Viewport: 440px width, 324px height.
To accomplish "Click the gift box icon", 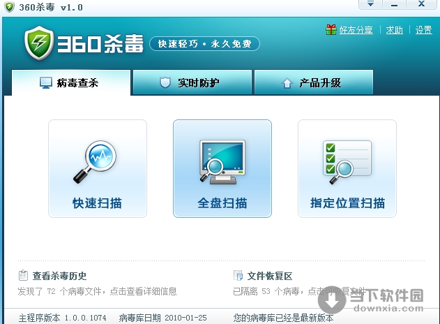I will [331, 29].
